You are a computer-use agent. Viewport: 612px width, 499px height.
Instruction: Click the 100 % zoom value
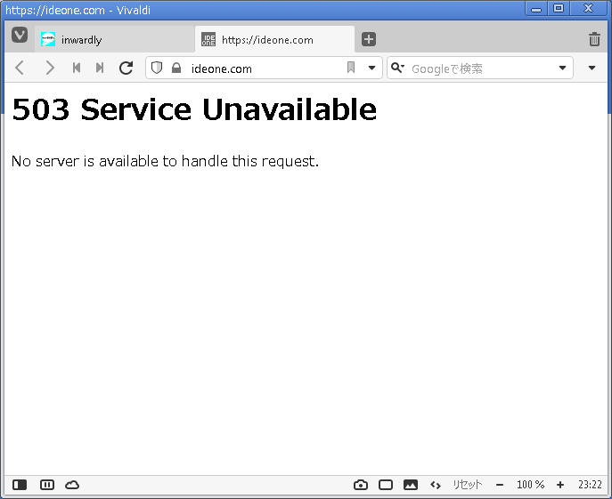pos(530,485)
